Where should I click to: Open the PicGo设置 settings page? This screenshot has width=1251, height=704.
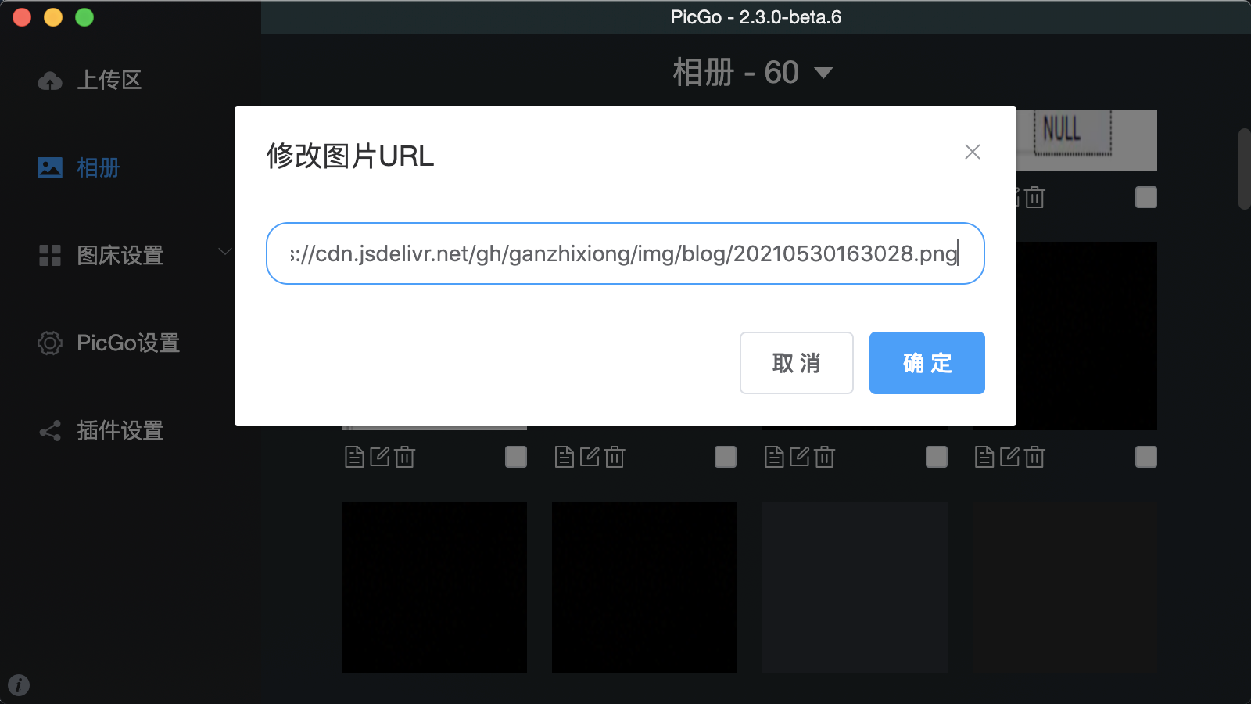128,343
